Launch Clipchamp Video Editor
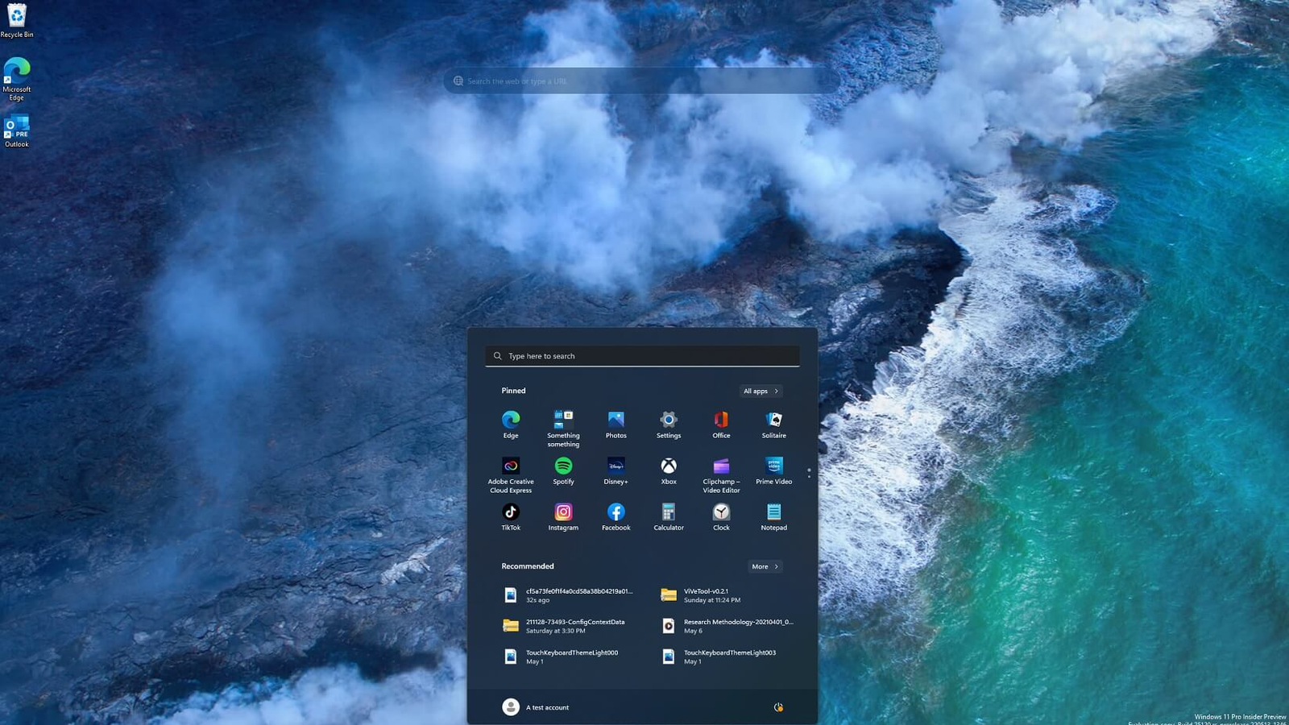The height and width of the screenshot is (725, 1289). click(721, 474)
